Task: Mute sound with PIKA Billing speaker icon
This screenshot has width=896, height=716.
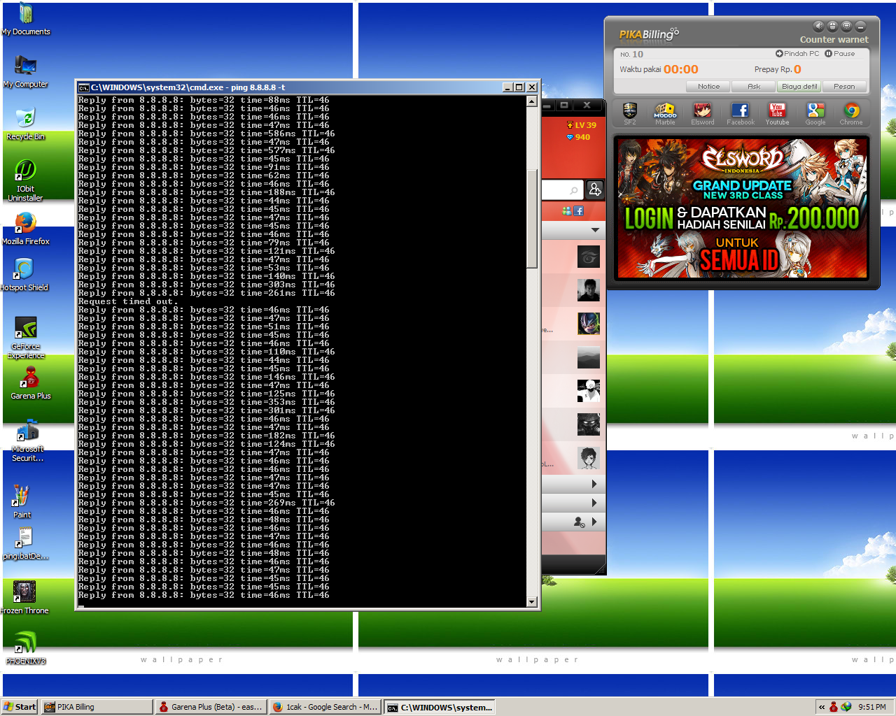Action: 818,26
